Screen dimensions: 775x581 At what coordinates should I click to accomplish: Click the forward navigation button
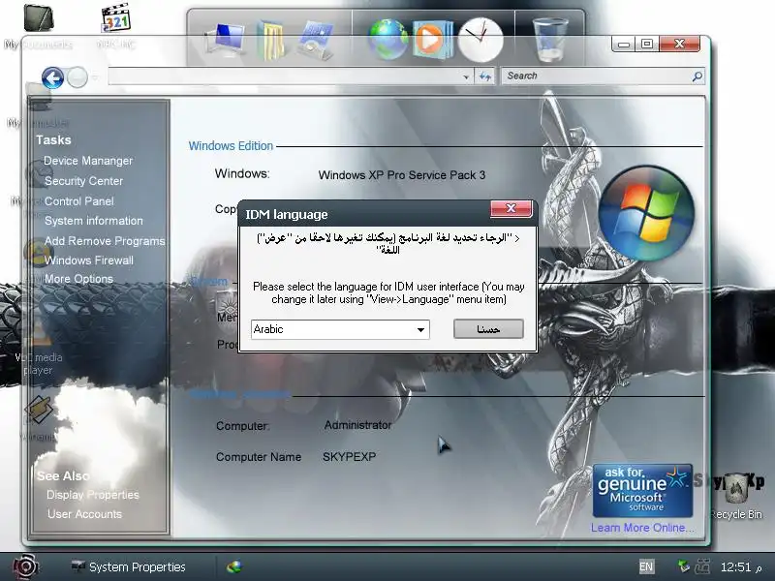(x=77, y=77)
